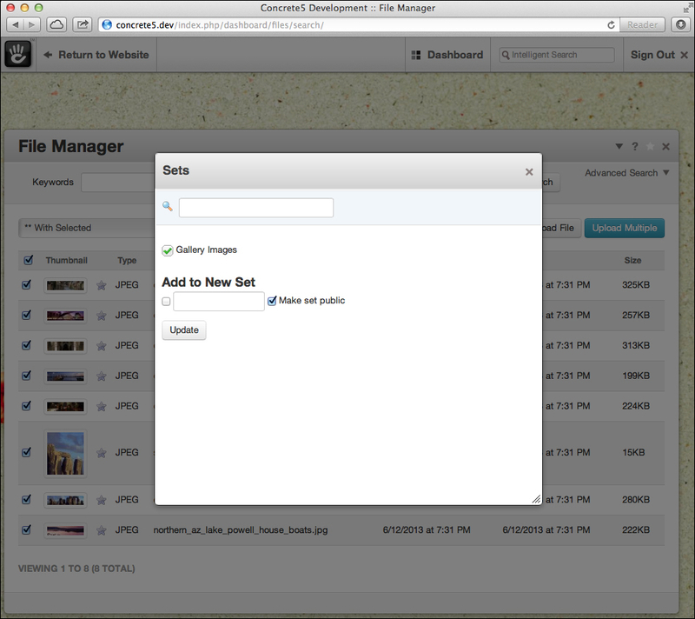Uncheck the 222KB file row checkbox
This screenshot has height=619, width=695.
pyautogui.click(x=27, y=529)
